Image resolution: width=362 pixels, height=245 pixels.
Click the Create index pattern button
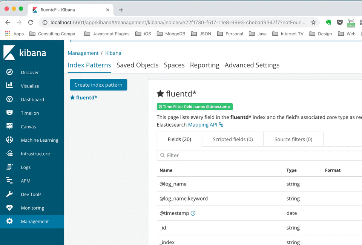coord(98,85)
